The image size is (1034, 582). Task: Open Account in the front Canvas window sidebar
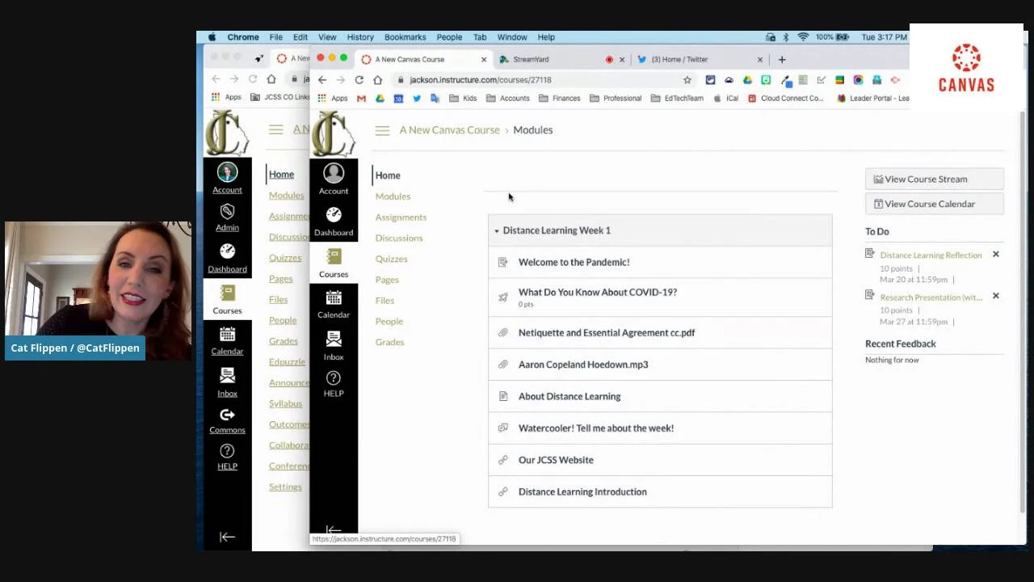[x=333, y=179]
